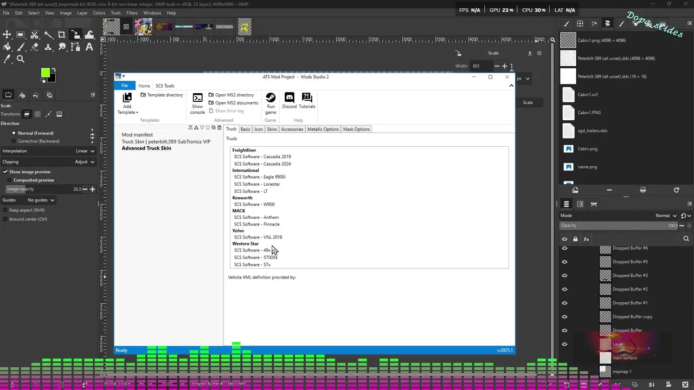Viewport: 694px width, 390px height.
Task: Click the Open MS2 directory button
Action: click(231, 95)
